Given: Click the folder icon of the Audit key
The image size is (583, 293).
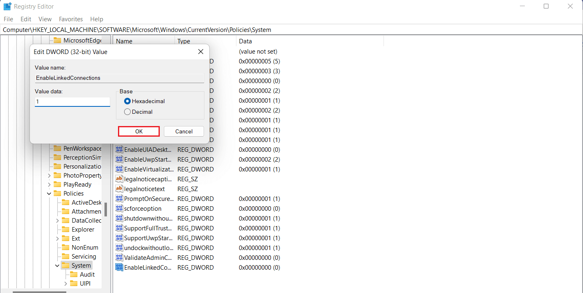Looking at the screenshot, I should [x=74, y=274].
